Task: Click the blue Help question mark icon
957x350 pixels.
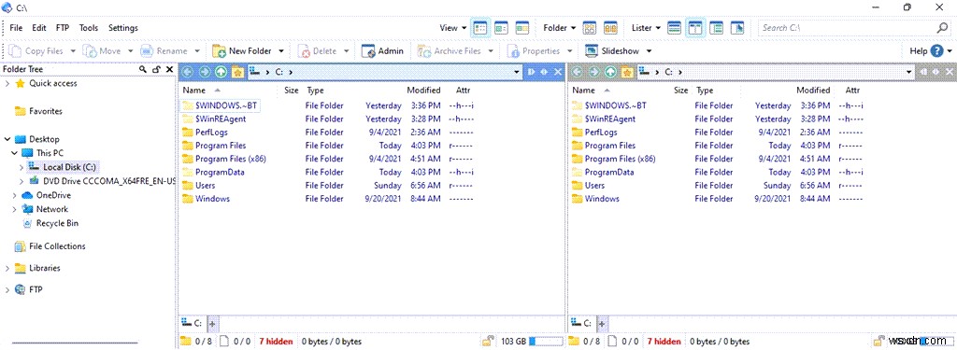Action: [936, 51]
